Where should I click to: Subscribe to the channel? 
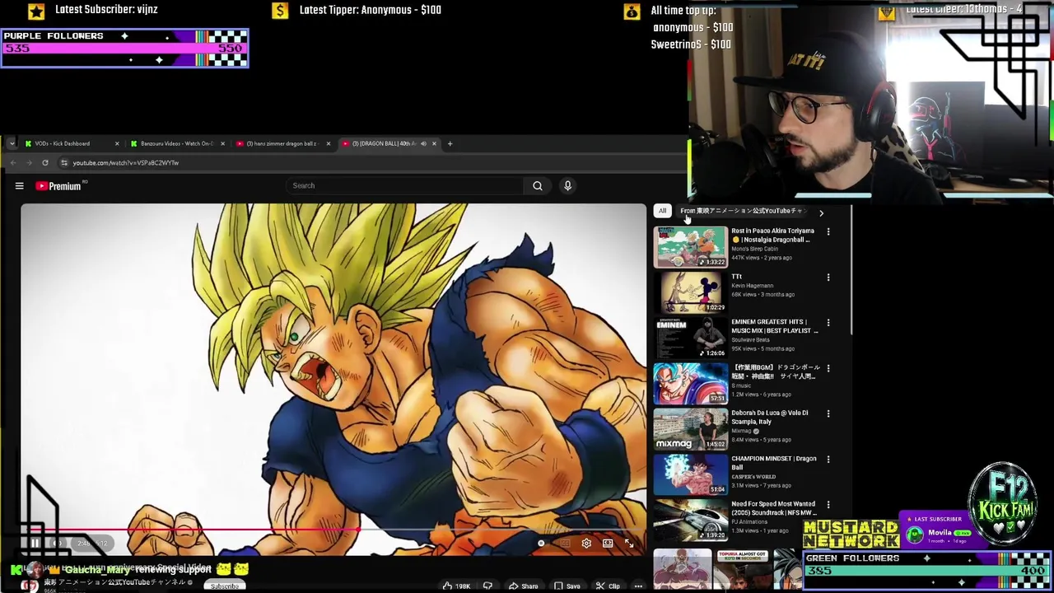pyautogui.click(x=224, y=586)
